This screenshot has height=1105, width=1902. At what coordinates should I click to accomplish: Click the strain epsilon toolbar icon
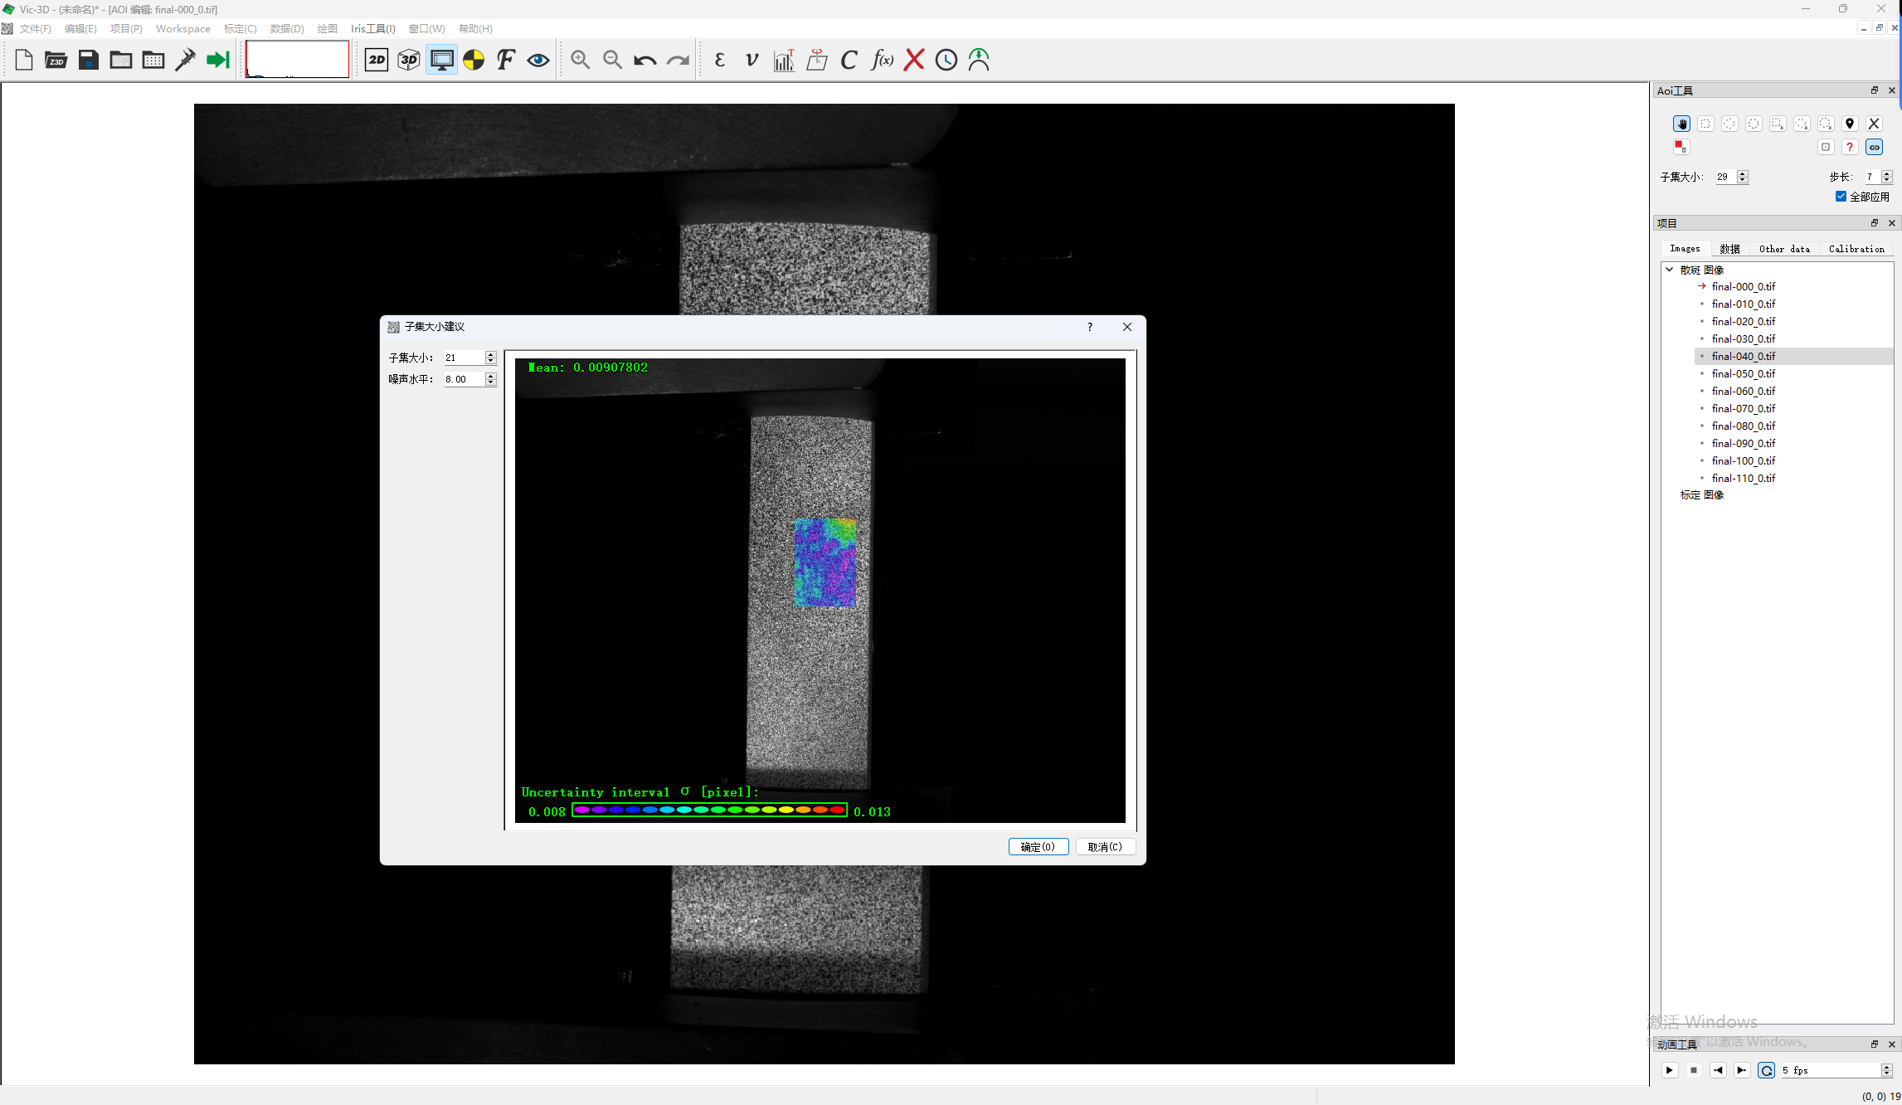719,60
